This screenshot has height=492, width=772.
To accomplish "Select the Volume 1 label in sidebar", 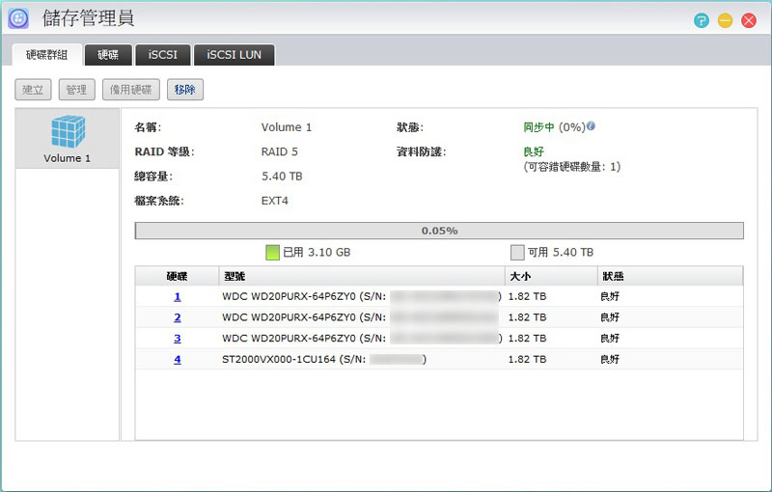I will click(x=67, y=158).
